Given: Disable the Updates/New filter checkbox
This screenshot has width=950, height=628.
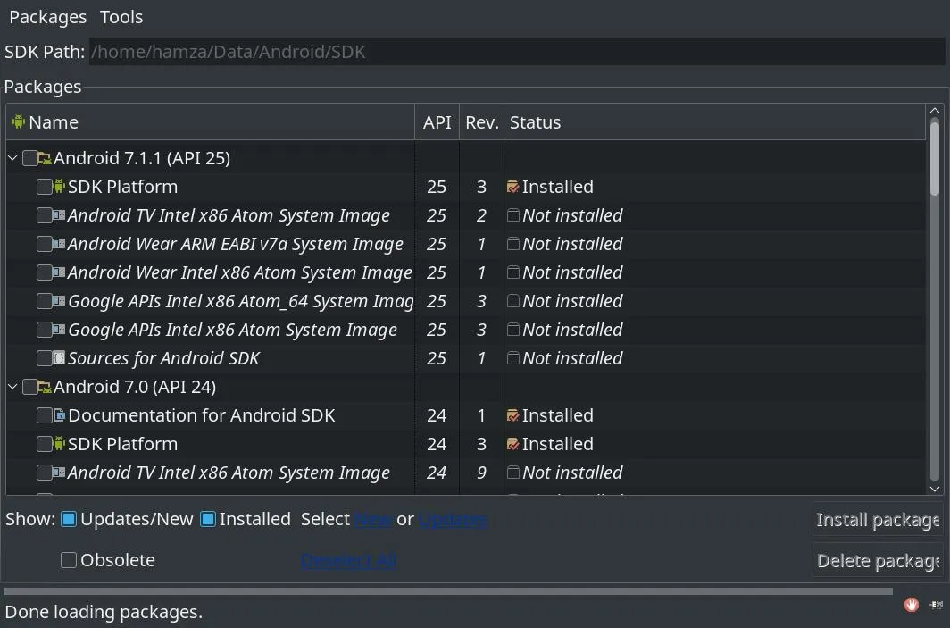Looking at the screenshot, I should pos(69,519).
